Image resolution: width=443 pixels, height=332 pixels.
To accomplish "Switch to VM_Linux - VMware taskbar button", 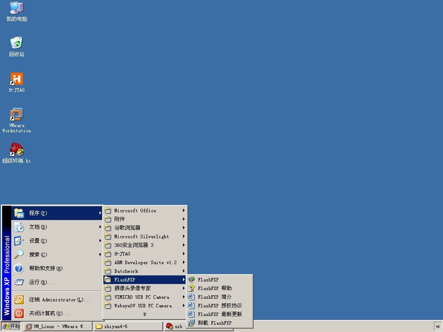I will [58, 326].
